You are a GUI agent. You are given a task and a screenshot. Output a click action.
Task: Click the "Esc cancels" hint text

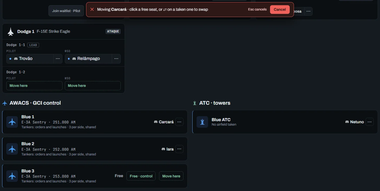[257, 9]
